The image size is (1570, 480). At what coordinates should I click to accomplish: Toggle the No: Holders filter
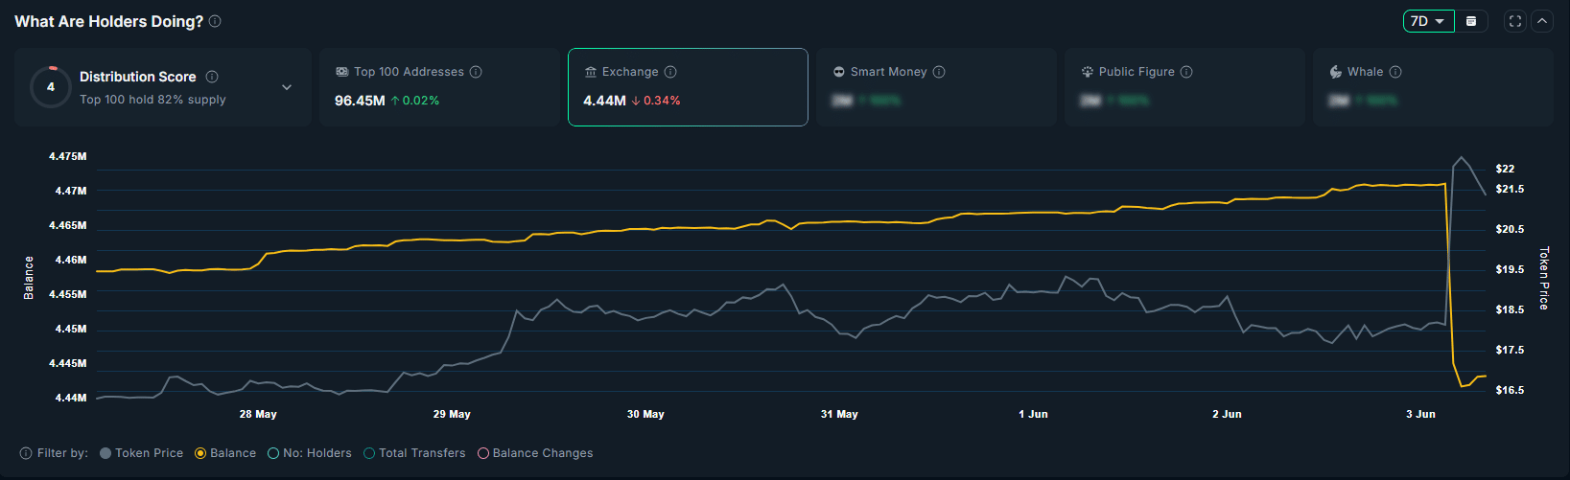click(310, 453)
